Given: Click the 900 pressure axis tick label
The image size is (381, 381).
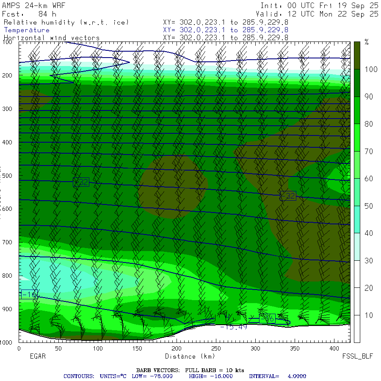Looking at the screenshot, I should [7, 309].
